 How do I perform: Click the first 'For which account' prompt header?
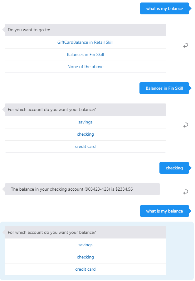pyautogui.click(x=85, y=110)
